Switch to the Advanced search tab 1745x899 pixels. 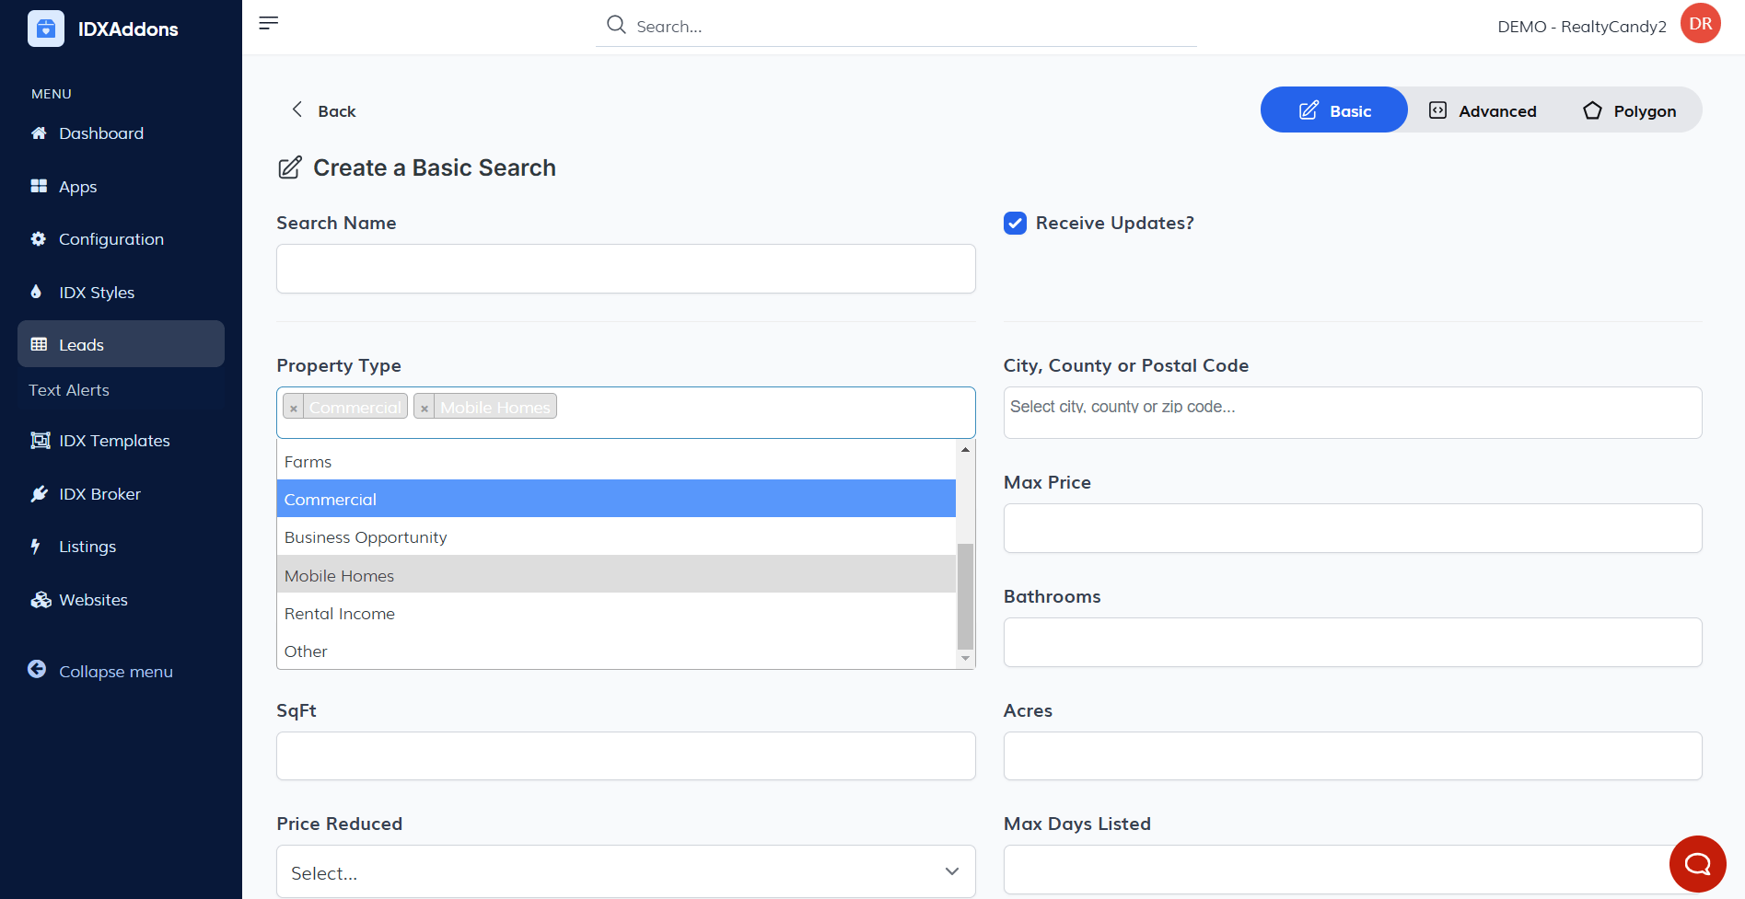[x=1482, y=110]
